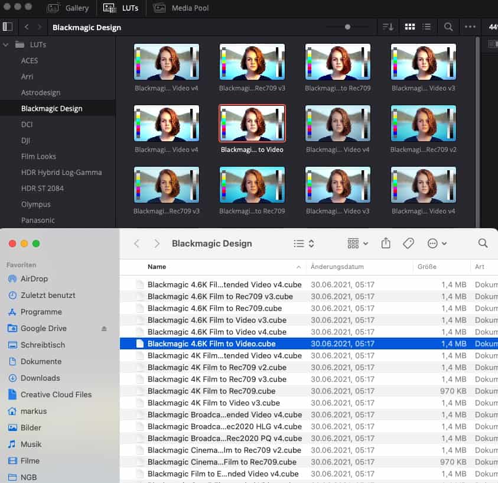Screen dimensions: 498x483
Task: Adjust the LUT thumbnail size slider
Action: [347, 27]
